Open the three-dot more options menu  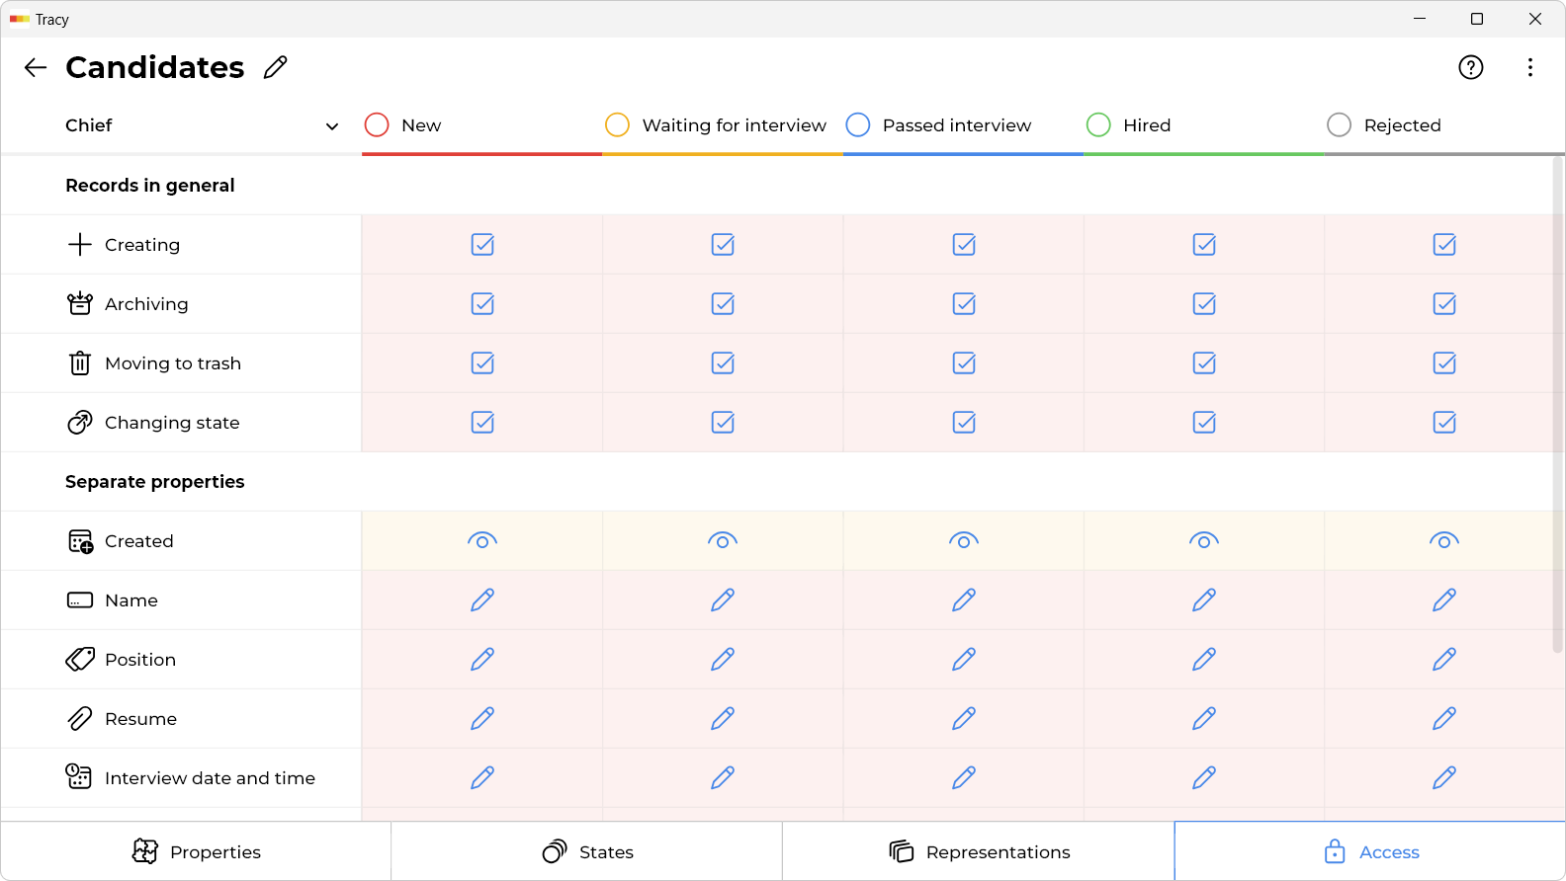[x=1530, y=67]
